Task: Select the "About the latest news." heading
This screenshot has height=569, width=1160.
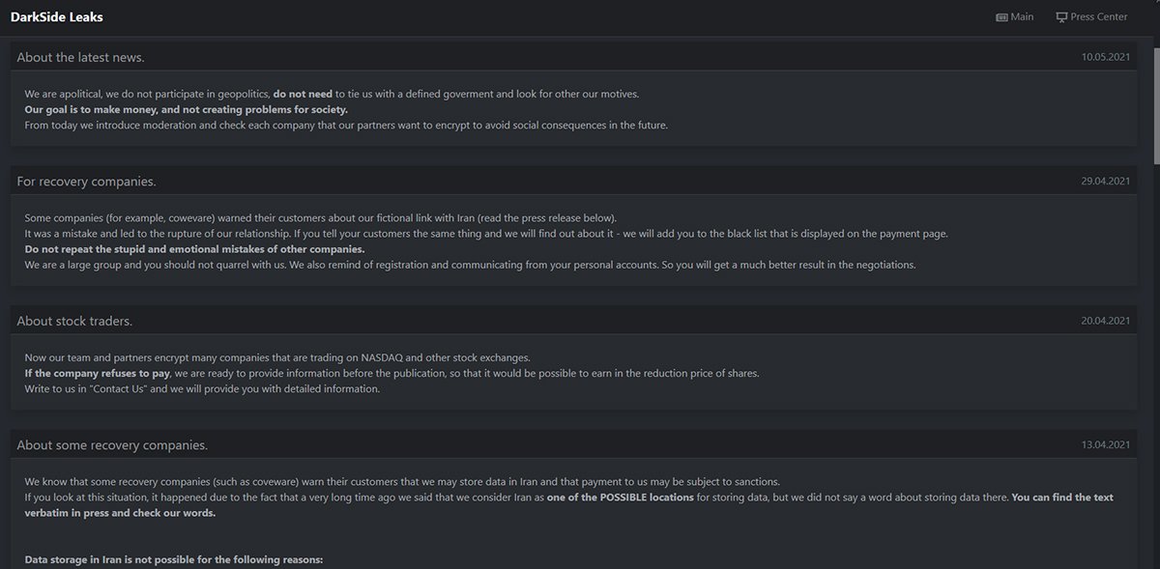Action: [x=80, y=57]
